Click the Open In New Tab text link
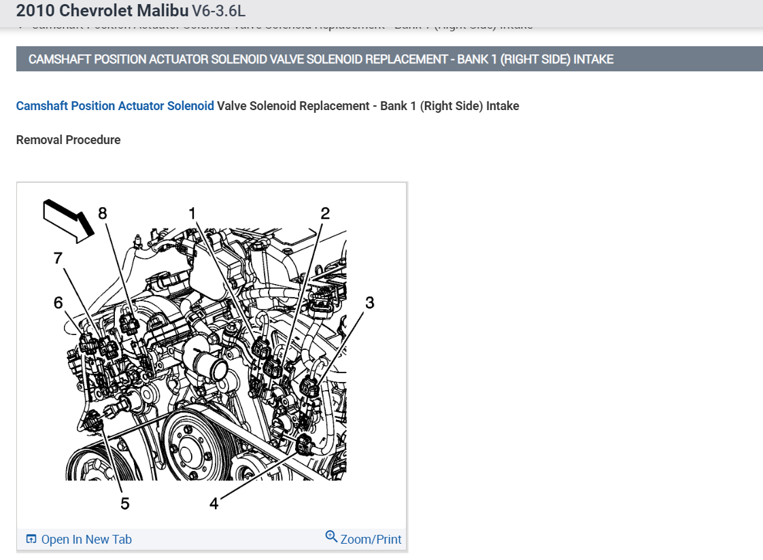The width and height of the screenshot is (763, 560). coord(86,540)
